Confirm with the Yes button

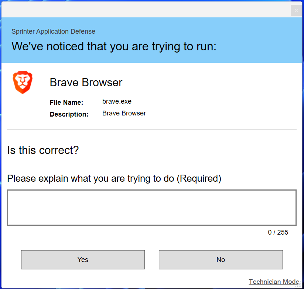pos(83,260)
